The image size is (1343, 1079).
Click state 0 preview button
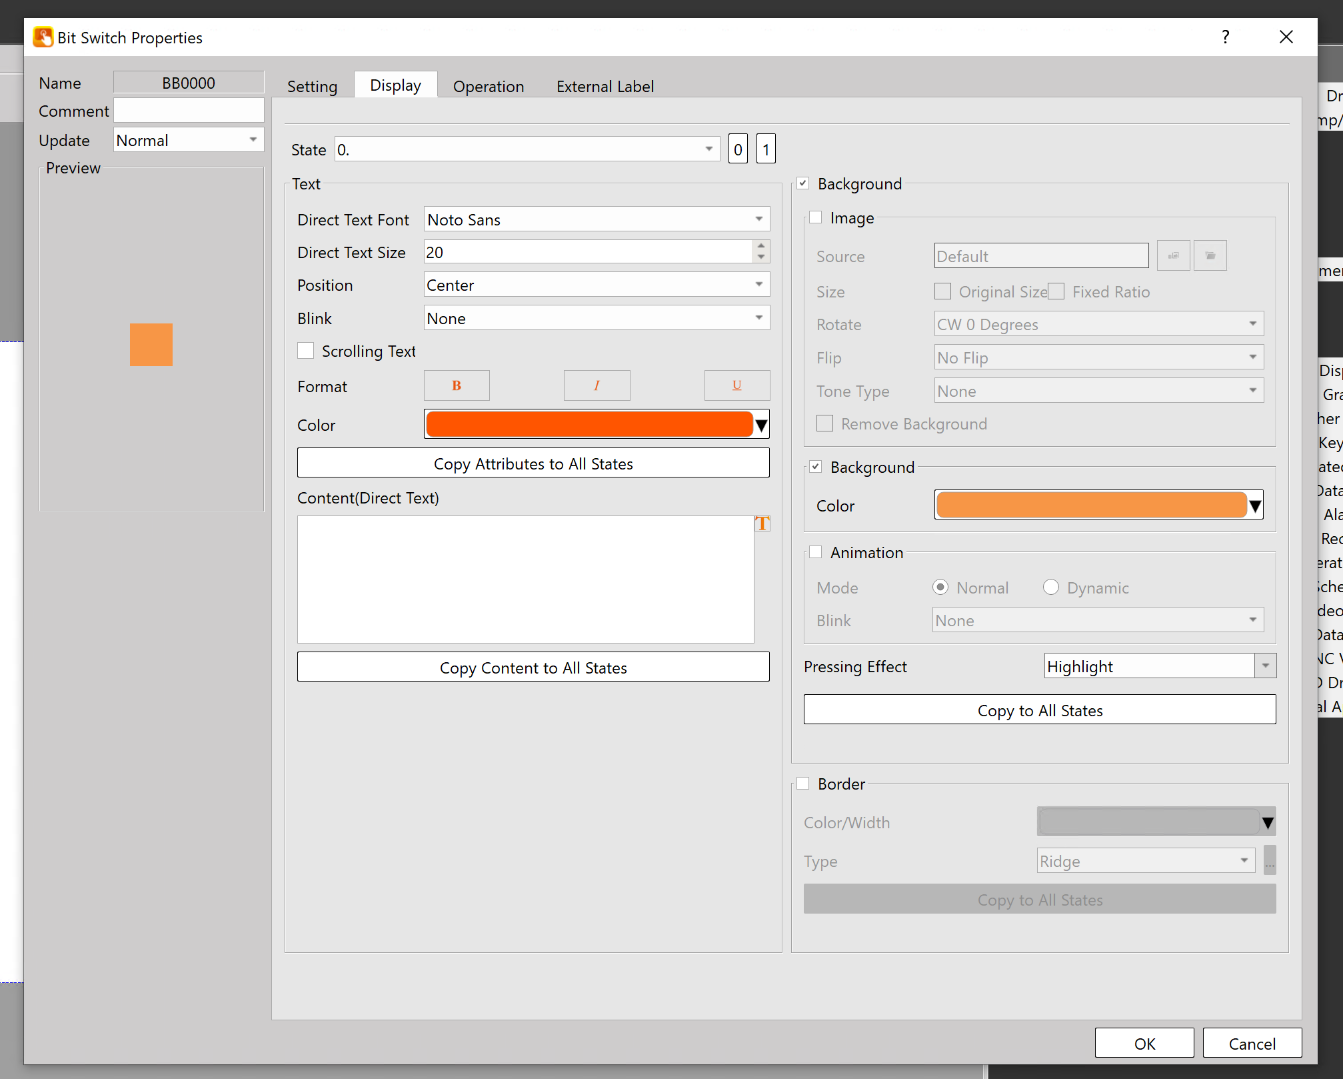click(x=737, y=149)
